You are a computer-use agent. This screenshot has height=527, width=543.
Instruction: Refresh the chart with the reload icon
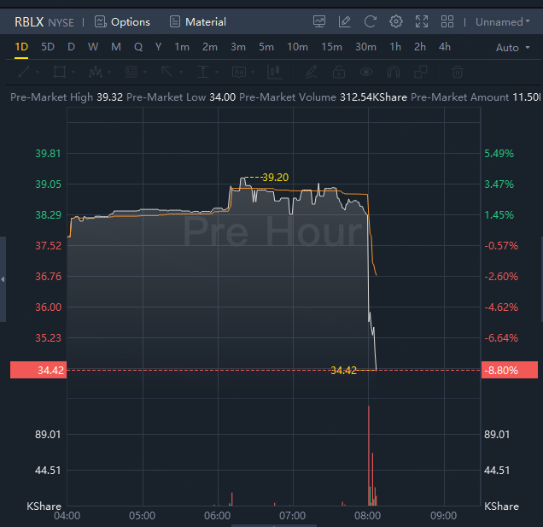click(370, 21)
